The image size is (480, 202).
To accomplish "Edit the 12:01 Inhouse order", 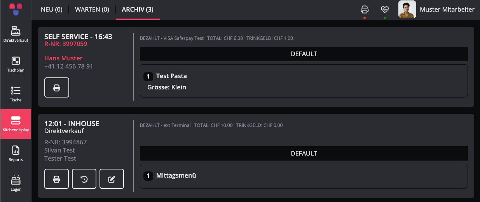I will tap(112, 179).
